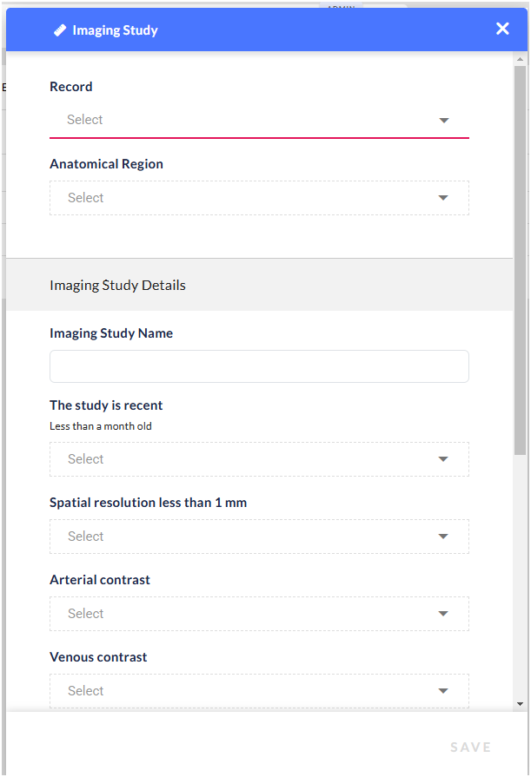Click the vertical scrollbar thumb

click(520, 260)
